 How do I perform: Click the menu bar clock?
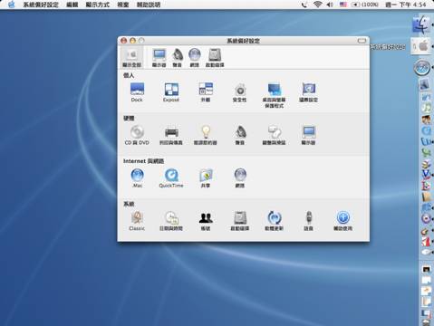(406, 5)
